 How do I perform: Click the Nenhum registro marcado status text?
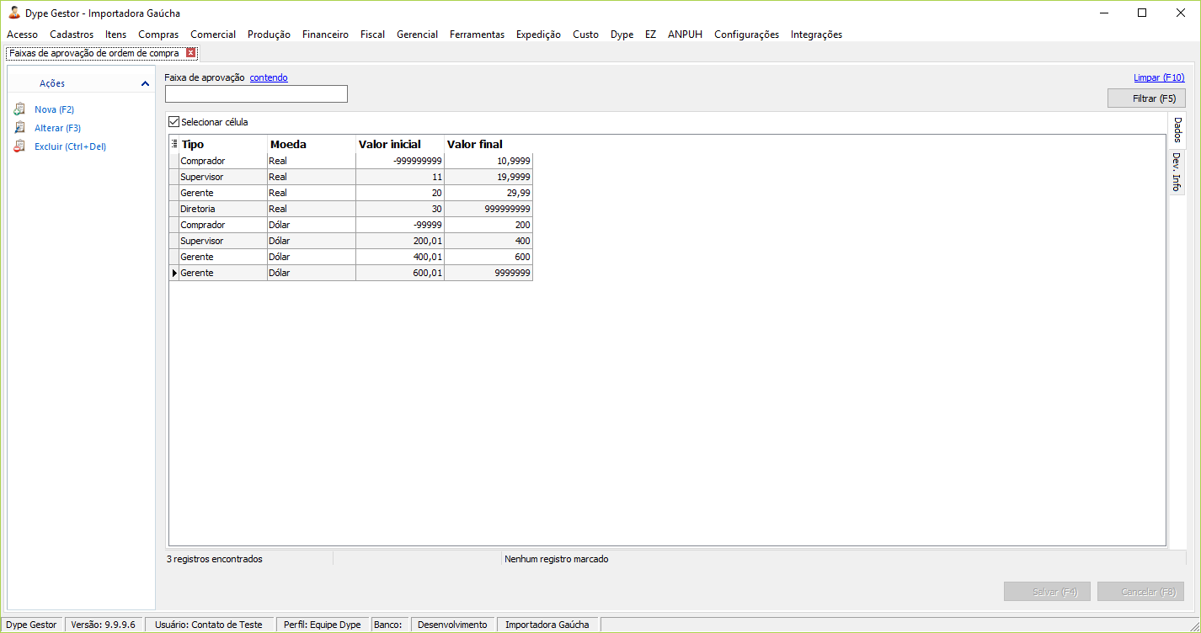pyautogui.click(x=556, y=559)
